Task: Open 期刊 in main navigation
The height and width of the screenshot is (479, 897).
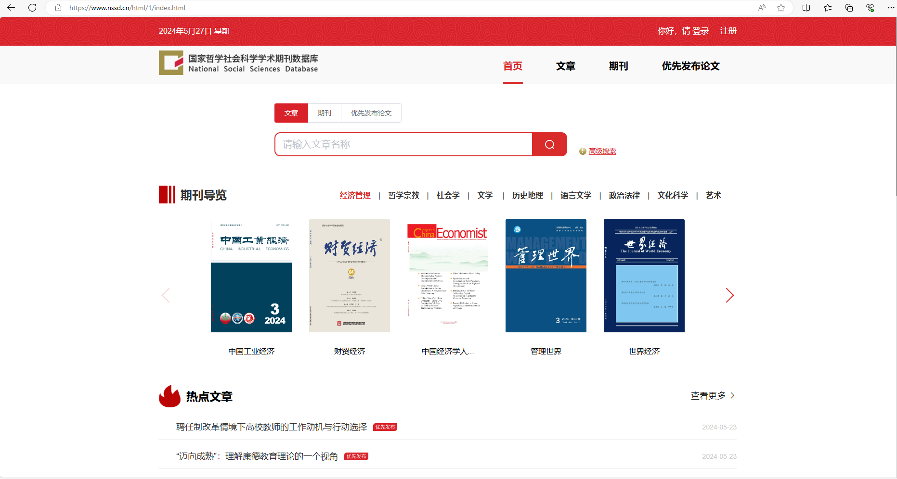Action: click(619, 66)
